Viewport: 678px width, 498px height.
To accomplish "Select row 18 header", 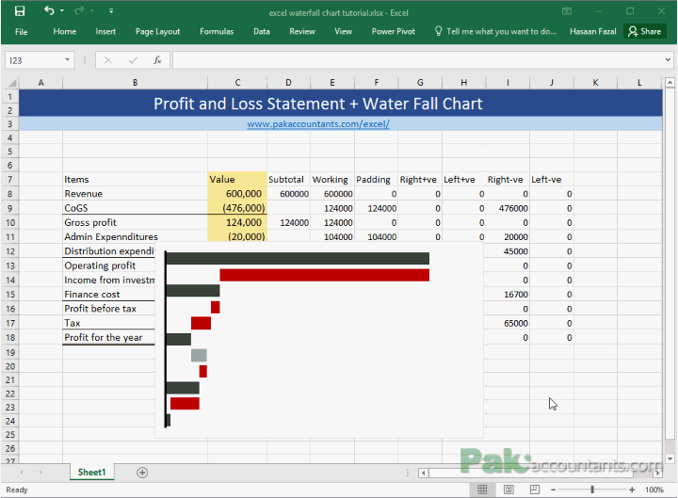I will click(9, 338).
